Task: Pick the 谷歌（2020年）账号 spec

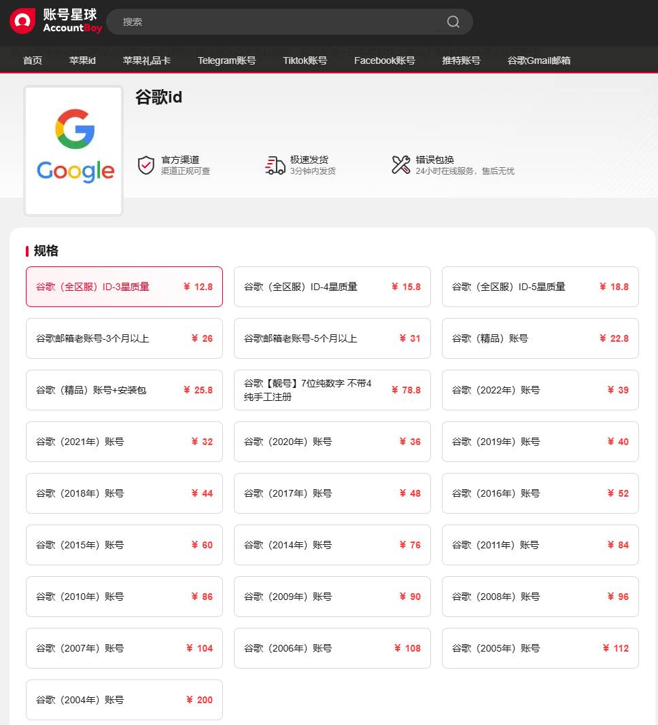Action: 332,442
